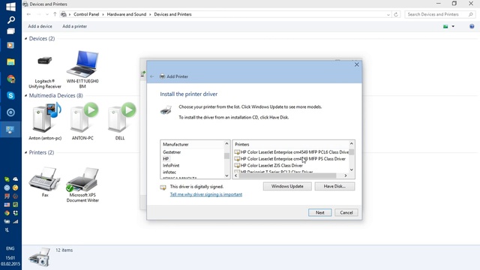Select the Fax printer
The height and width of the screenshot is (270, 480).
[45, 181]
